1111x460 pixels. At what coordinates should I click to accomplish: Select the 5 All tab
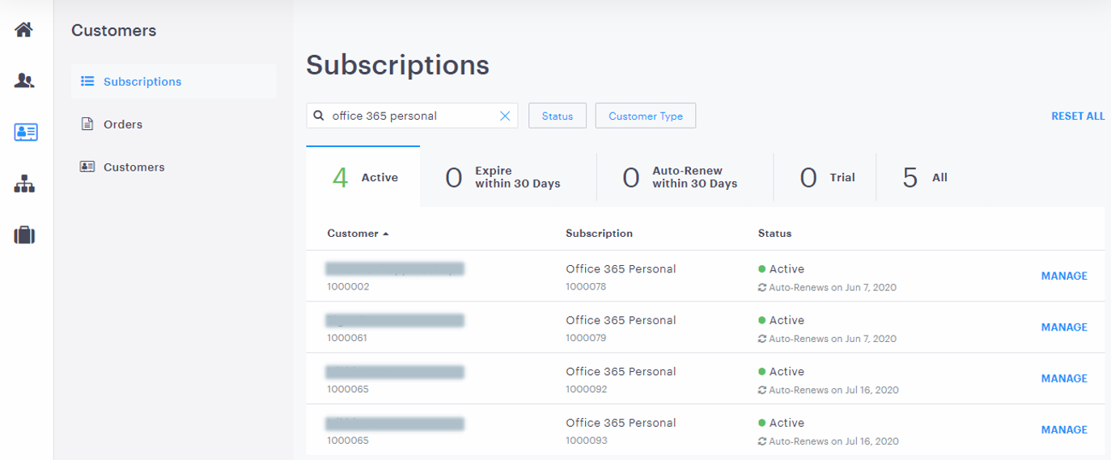pos(924,177)
